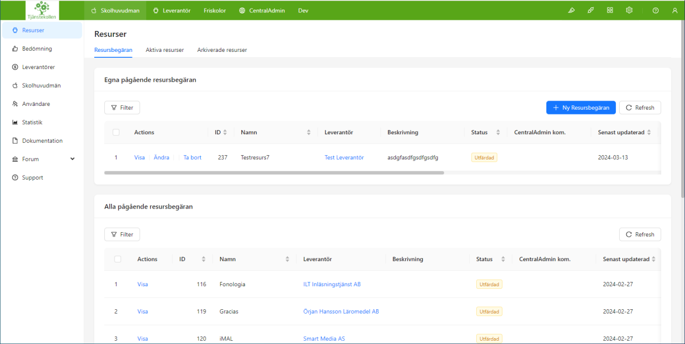Open Dokumentation in sidebar
This screenshot has width=685, height=344.
[42, 141]
